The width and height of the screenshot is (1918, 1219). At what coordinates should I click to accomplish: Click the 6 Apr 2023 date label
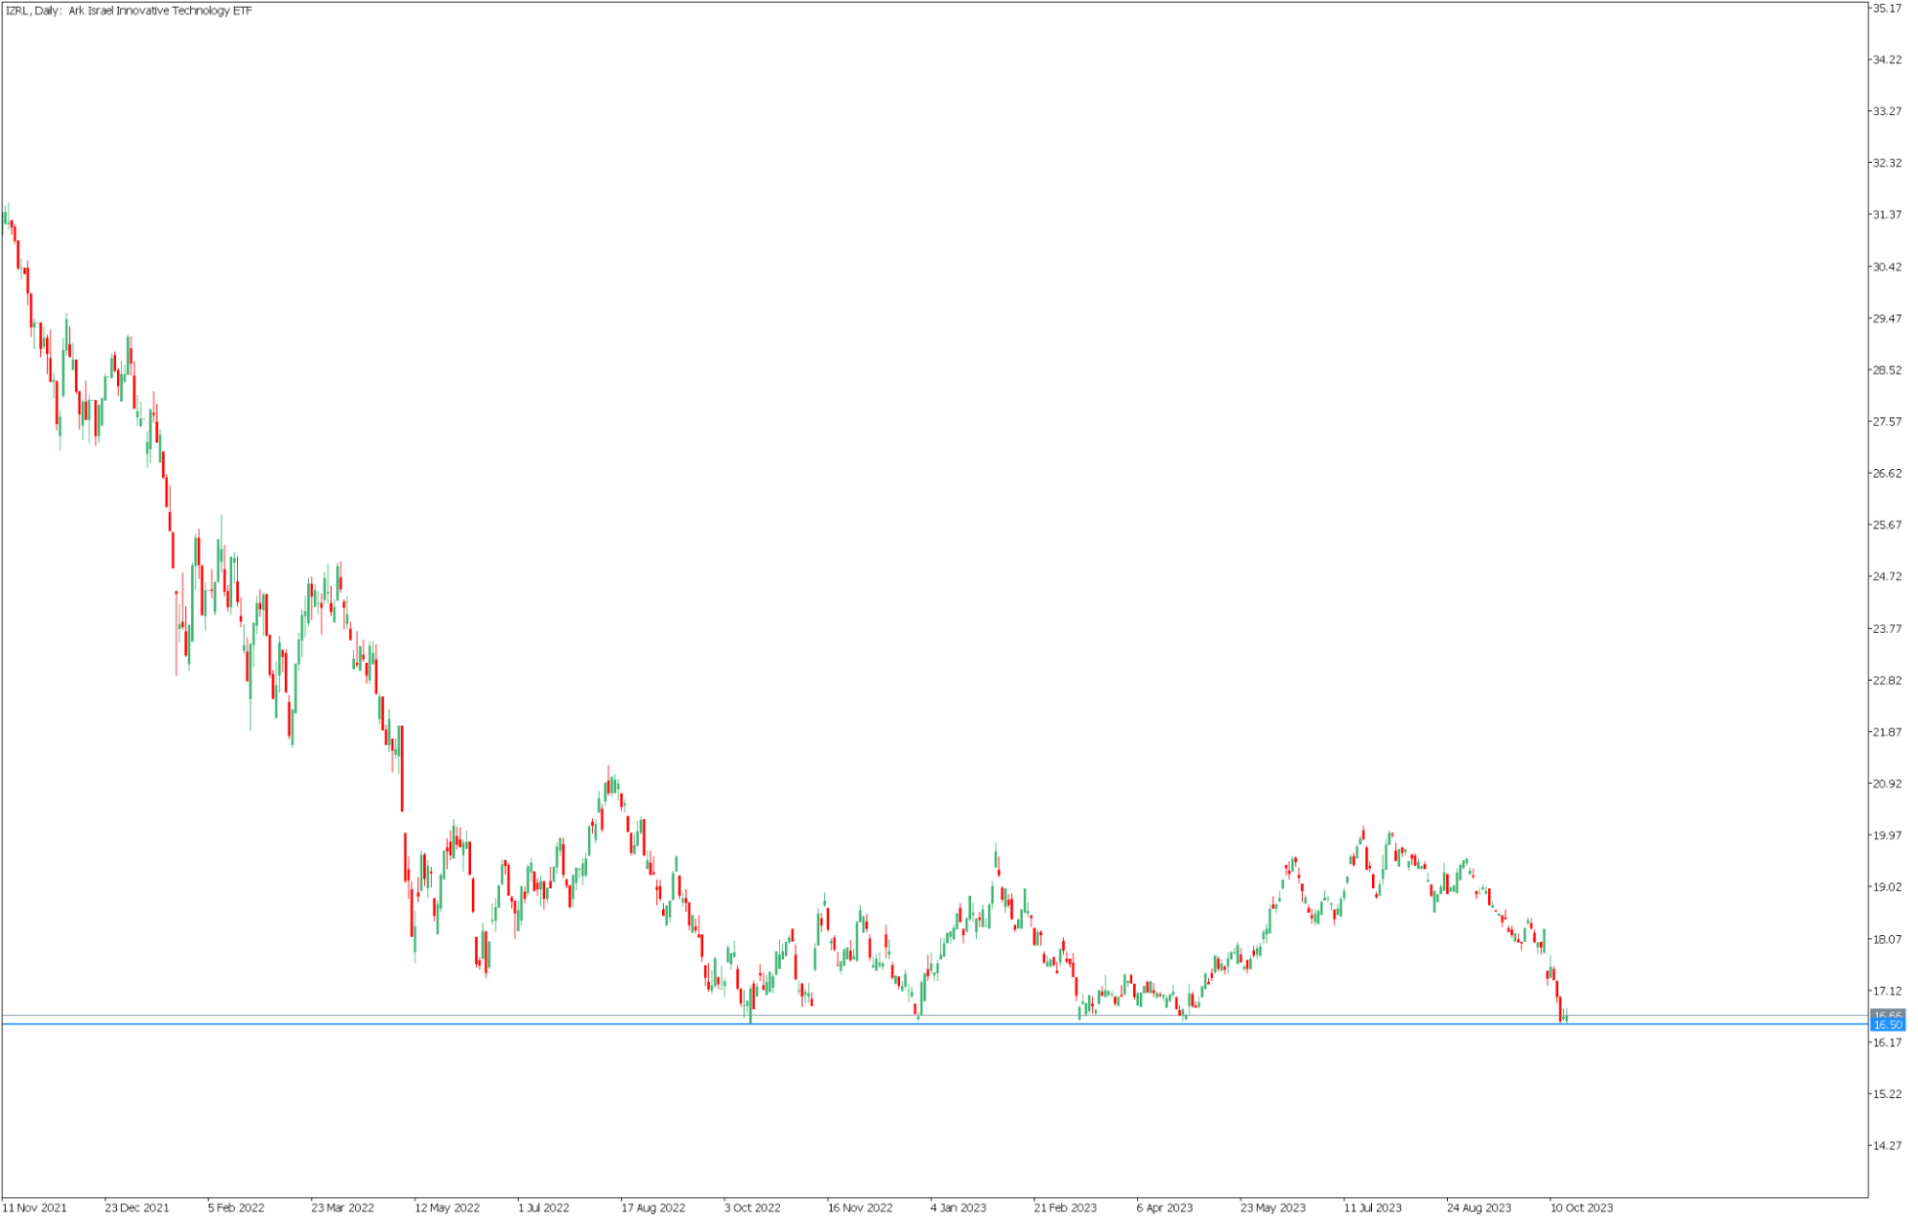[x=1166, y=1208]
